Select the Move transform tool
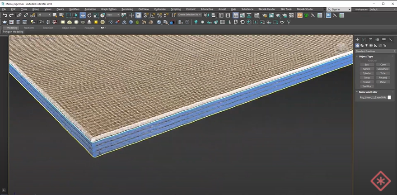Screen dimensions: 397x195 83,15
